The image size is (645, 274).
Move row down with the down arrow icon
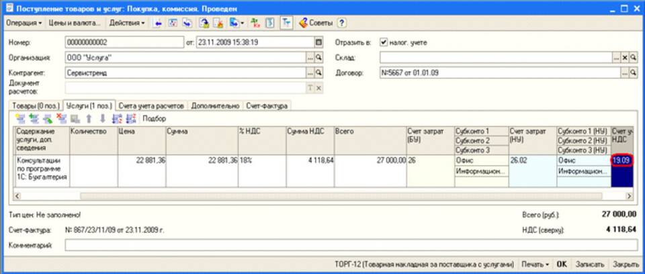[x=101, y=118]
